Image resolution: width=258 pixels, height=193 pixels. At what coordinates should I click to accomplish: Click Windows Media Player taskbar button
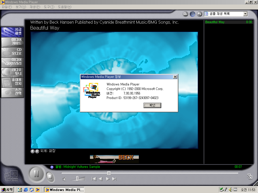point(64,190)
